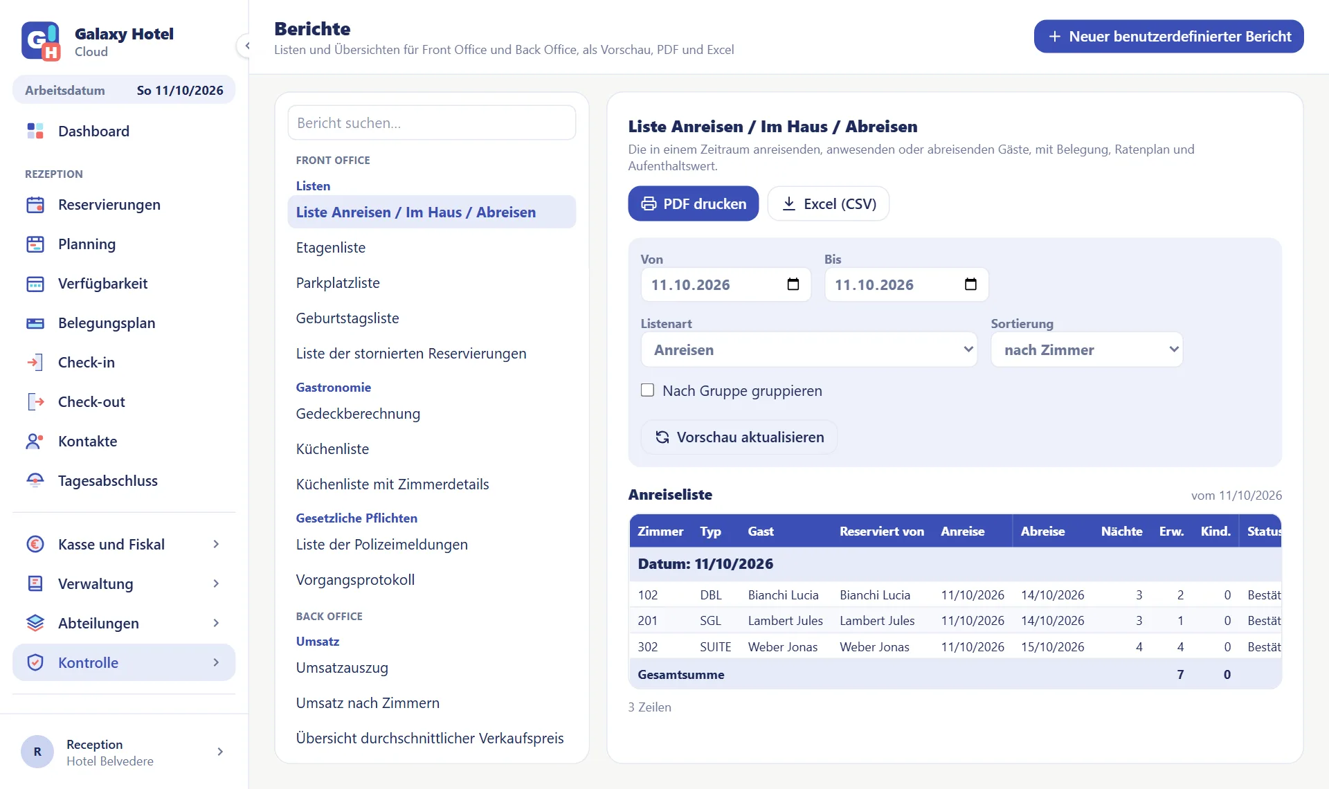The width and height of the screenshot is (1329, 789).
Task: Expand the Verwaltung submenu chevron
Action: click(217, 584)
